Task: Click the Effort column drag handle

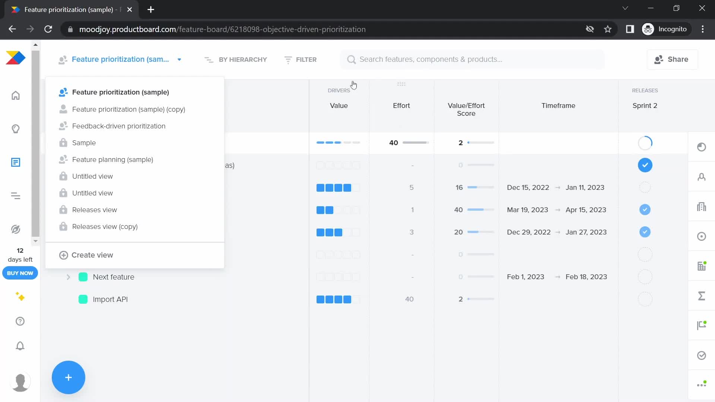Action: pyautogui.click(x=401, y=84)
